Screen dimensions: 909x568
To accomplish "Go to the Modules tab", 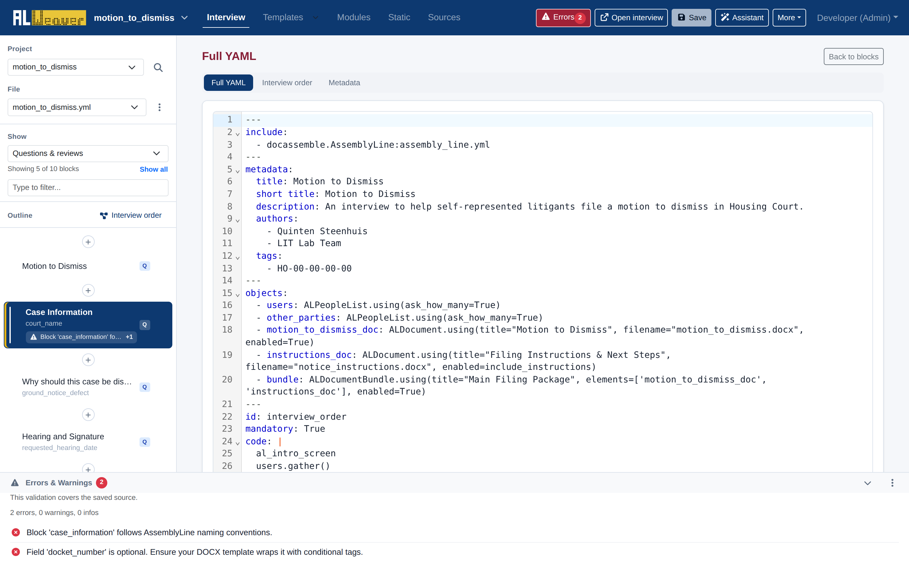I will click(353, 17).
